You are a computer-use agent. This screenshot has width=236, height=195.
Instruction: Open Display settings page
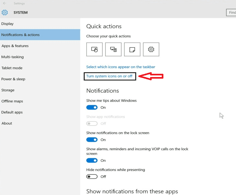point(40,24)
